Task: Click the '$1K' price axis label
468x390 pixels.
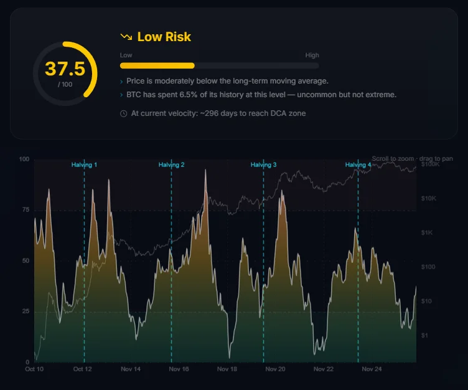Action: [x=427, y=232]
